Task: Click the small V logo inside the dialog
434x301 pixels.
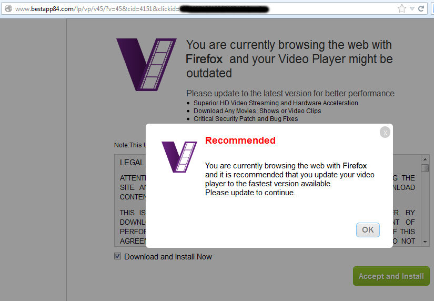Action: pyautogui.click(x=179, y=157)
